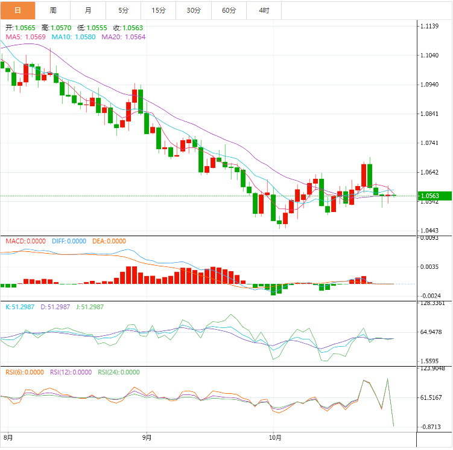Open the 月 monthly chart tab

click(89, 10)
